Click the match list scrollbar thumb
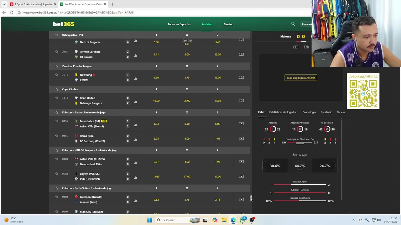The image size is (401, 225). pos(251,198)
